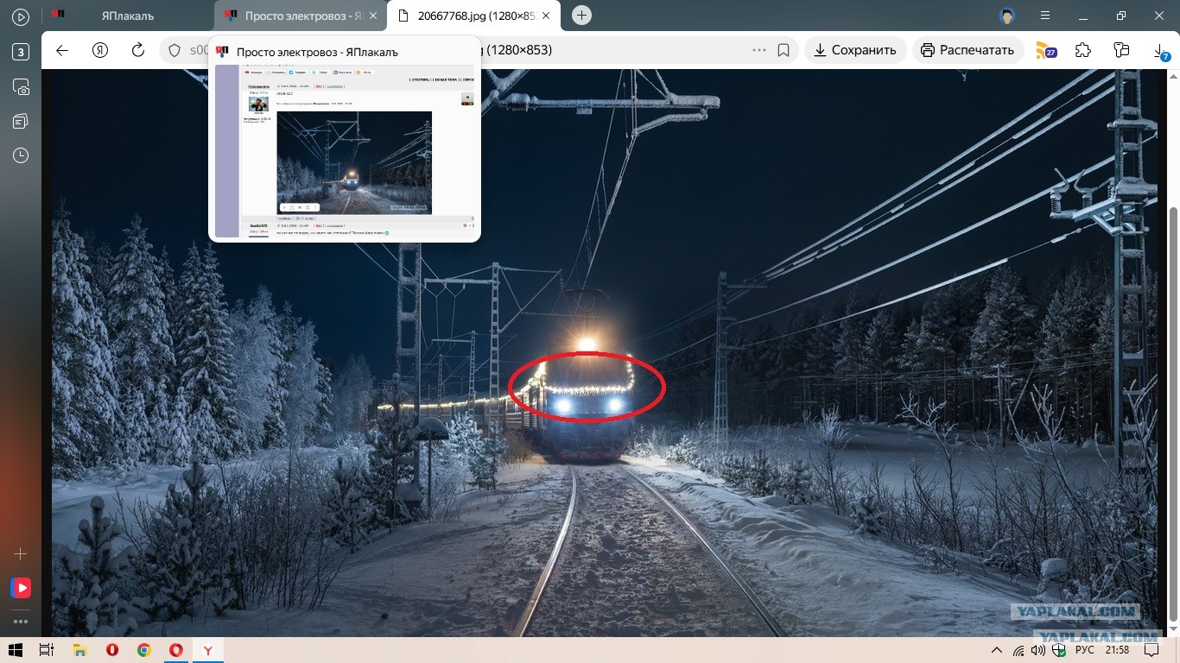This screenshot has width=1180, height=663.
Task: Open browsing history clock icon
Action: coord(21,155)
